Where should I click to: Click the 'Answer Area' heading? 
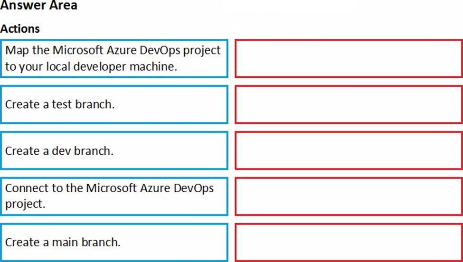tap(39, 6)
